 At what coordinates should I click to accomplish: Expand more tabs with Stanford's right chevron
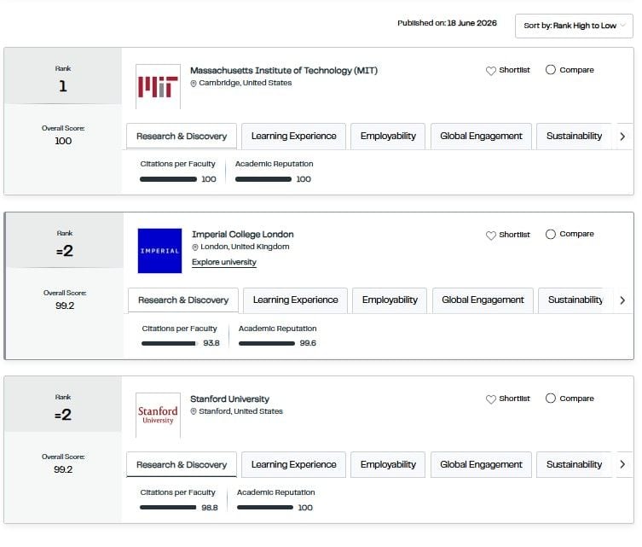622,464
